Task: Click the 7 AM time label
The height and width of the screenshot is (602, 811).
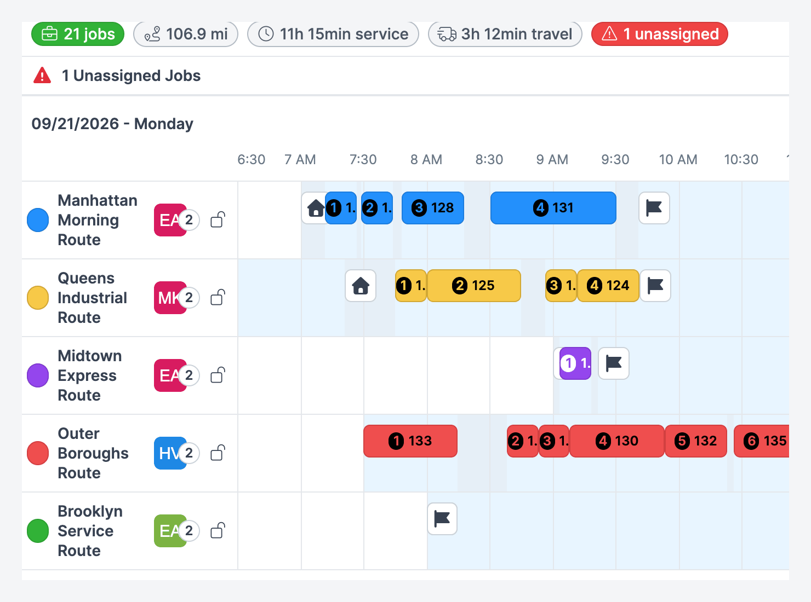Action: pyautogui.click(x=300, y=160)
